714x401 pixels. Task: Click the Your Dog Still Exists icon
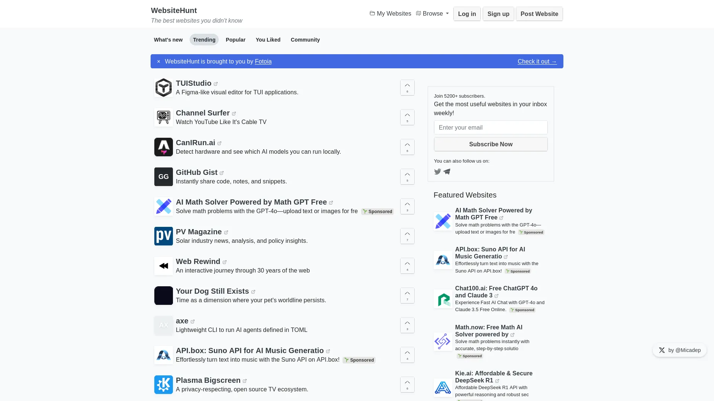pos(164,296)
